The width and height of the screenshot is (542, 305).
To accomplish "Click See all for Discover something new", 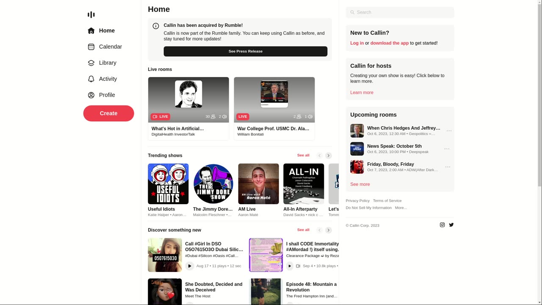I will click(x=303, y=230).
